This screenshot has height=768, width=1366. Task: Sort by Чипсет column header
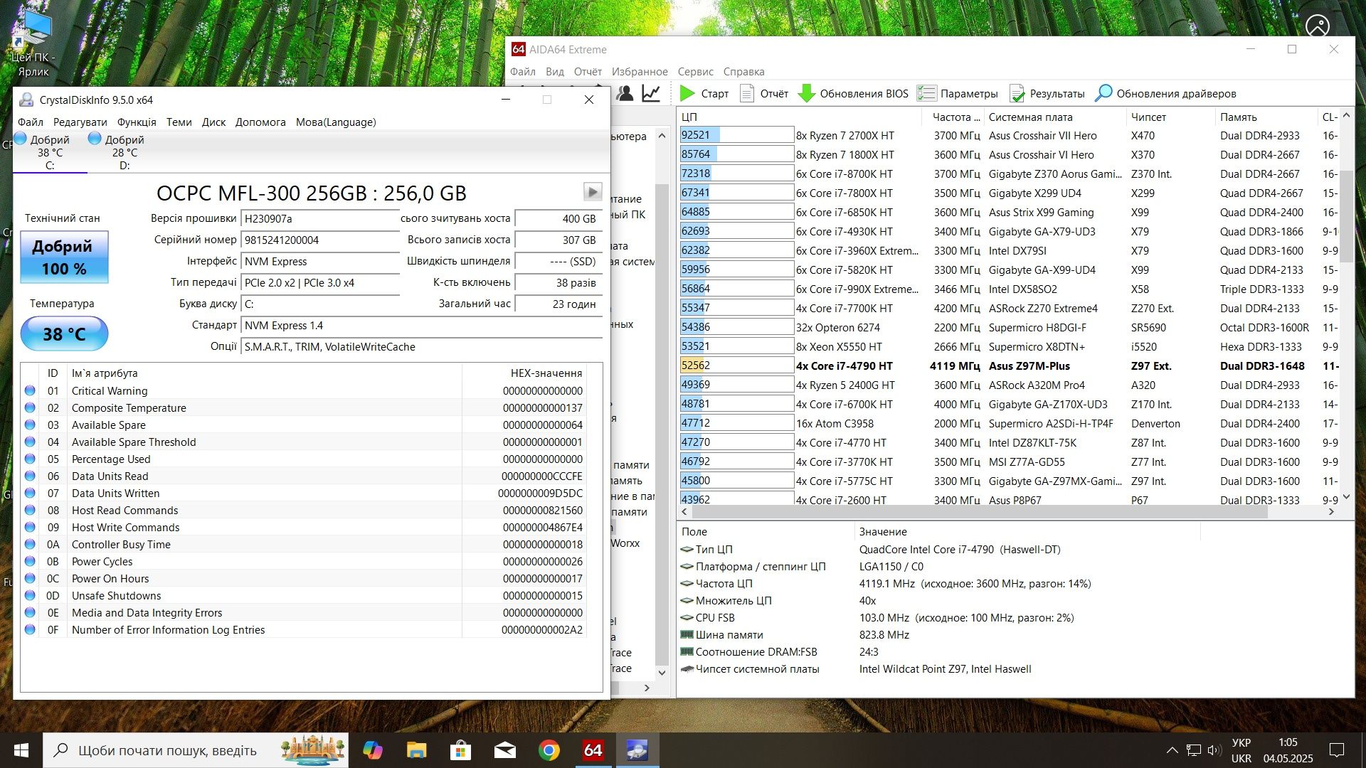click(1171, 117)
